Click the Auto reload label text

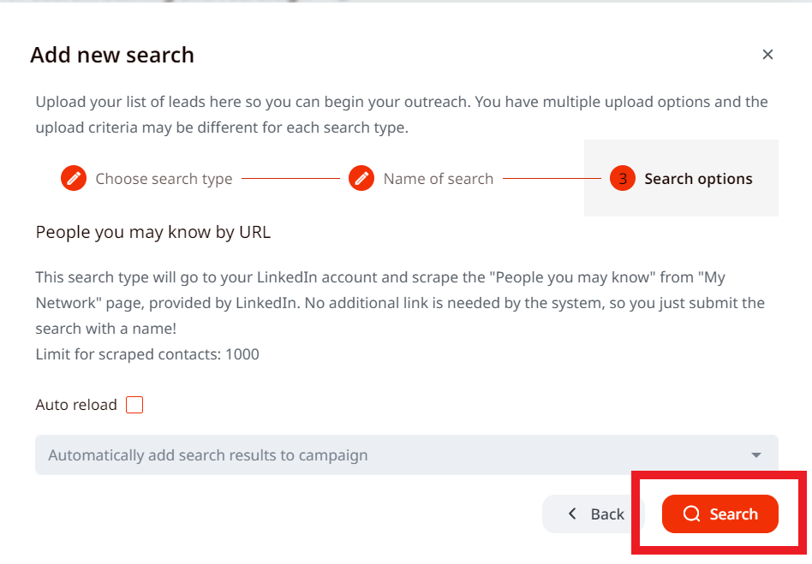pos(76,405)
